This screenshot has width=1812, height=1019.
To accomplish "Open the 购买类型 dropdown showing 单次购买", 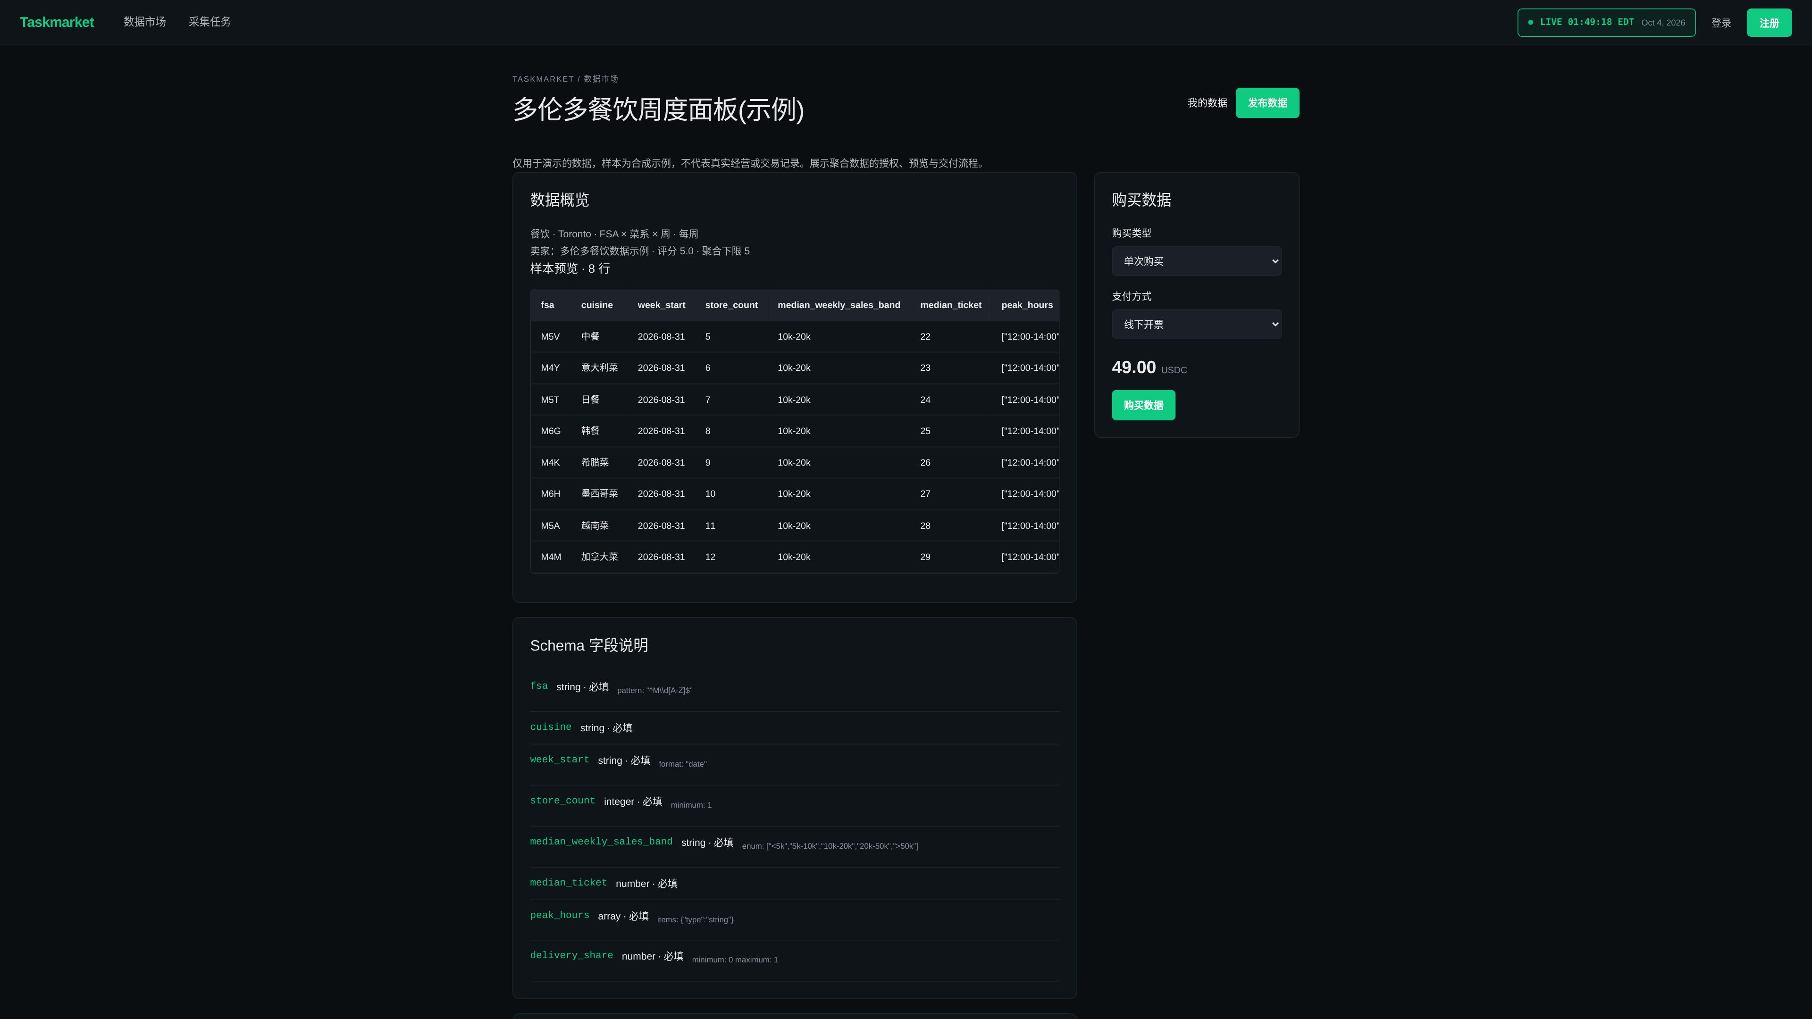I will pos(1196,261).
